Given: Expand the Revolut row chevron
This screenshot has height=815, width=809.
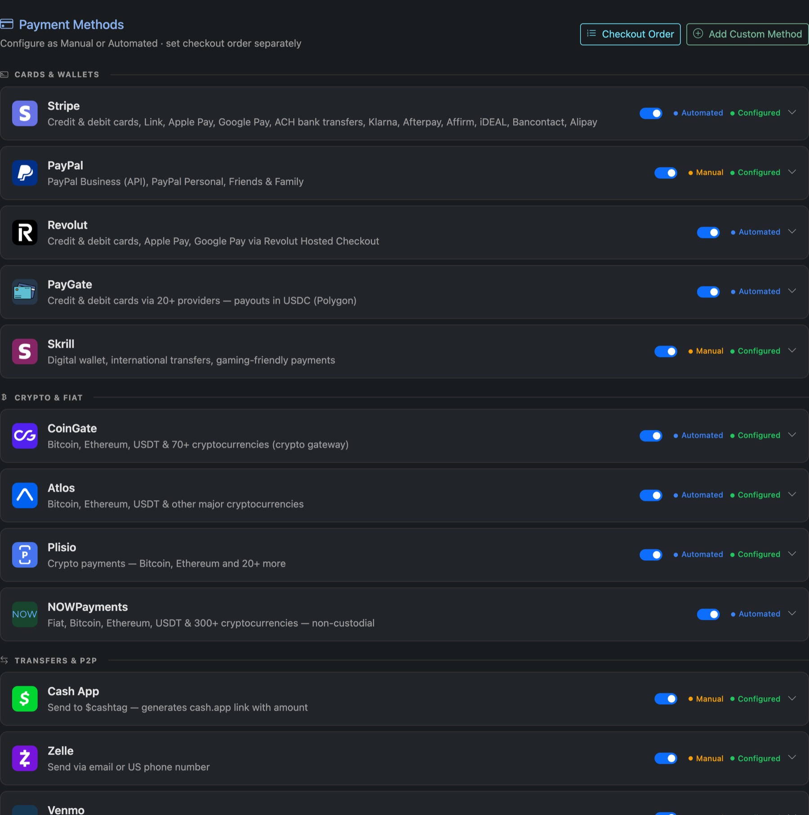Looking at the screenshot, I should (x=792, y=232).
